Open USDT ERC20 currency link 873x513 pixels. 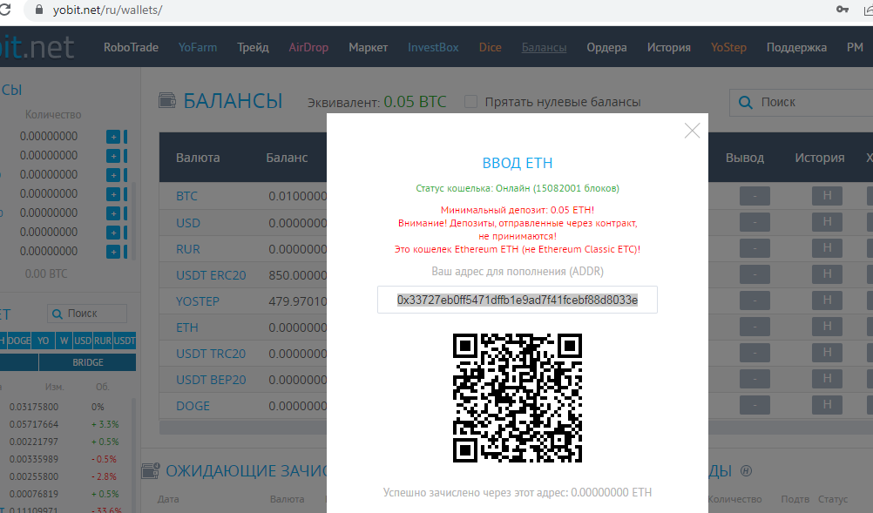click(x=211, y=275)
